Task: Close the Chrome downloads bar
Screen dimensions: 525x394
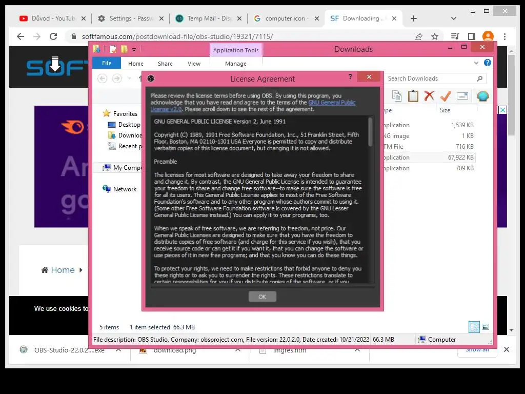Action: (x=506, y=349)
